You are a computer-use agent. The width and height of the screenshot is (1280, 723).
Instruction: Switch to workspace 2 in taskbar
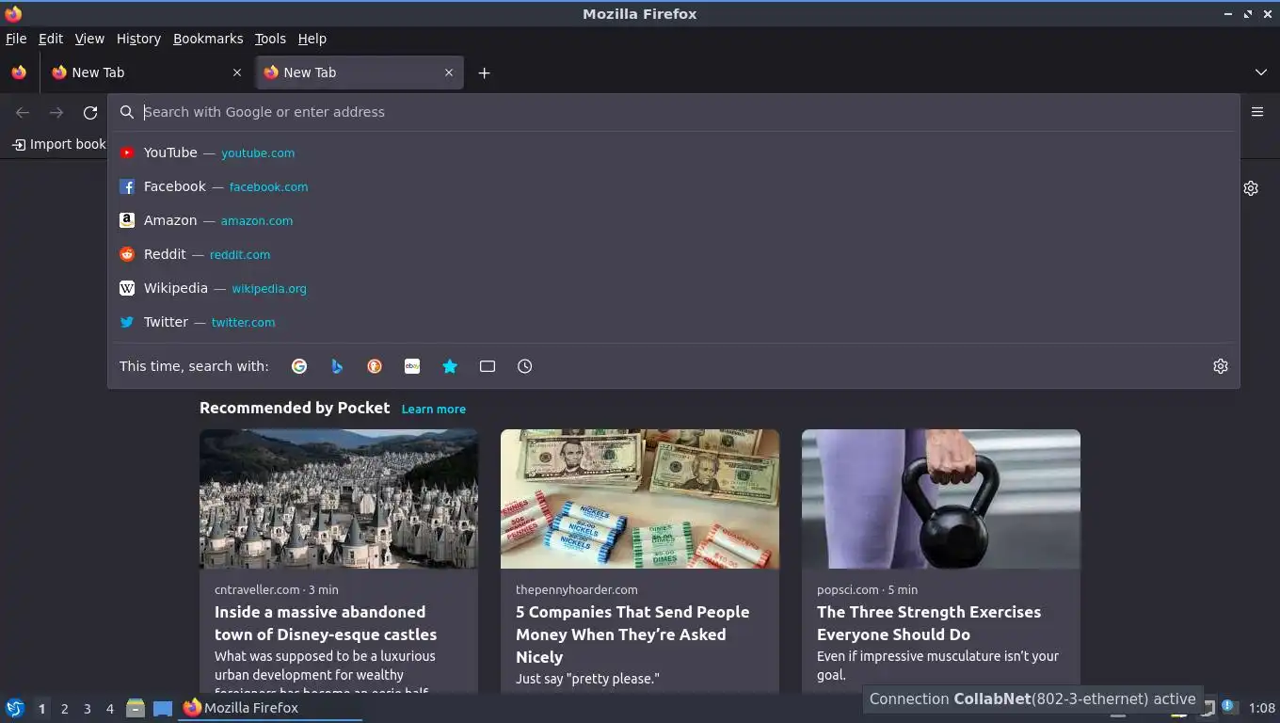pos(64,708)
